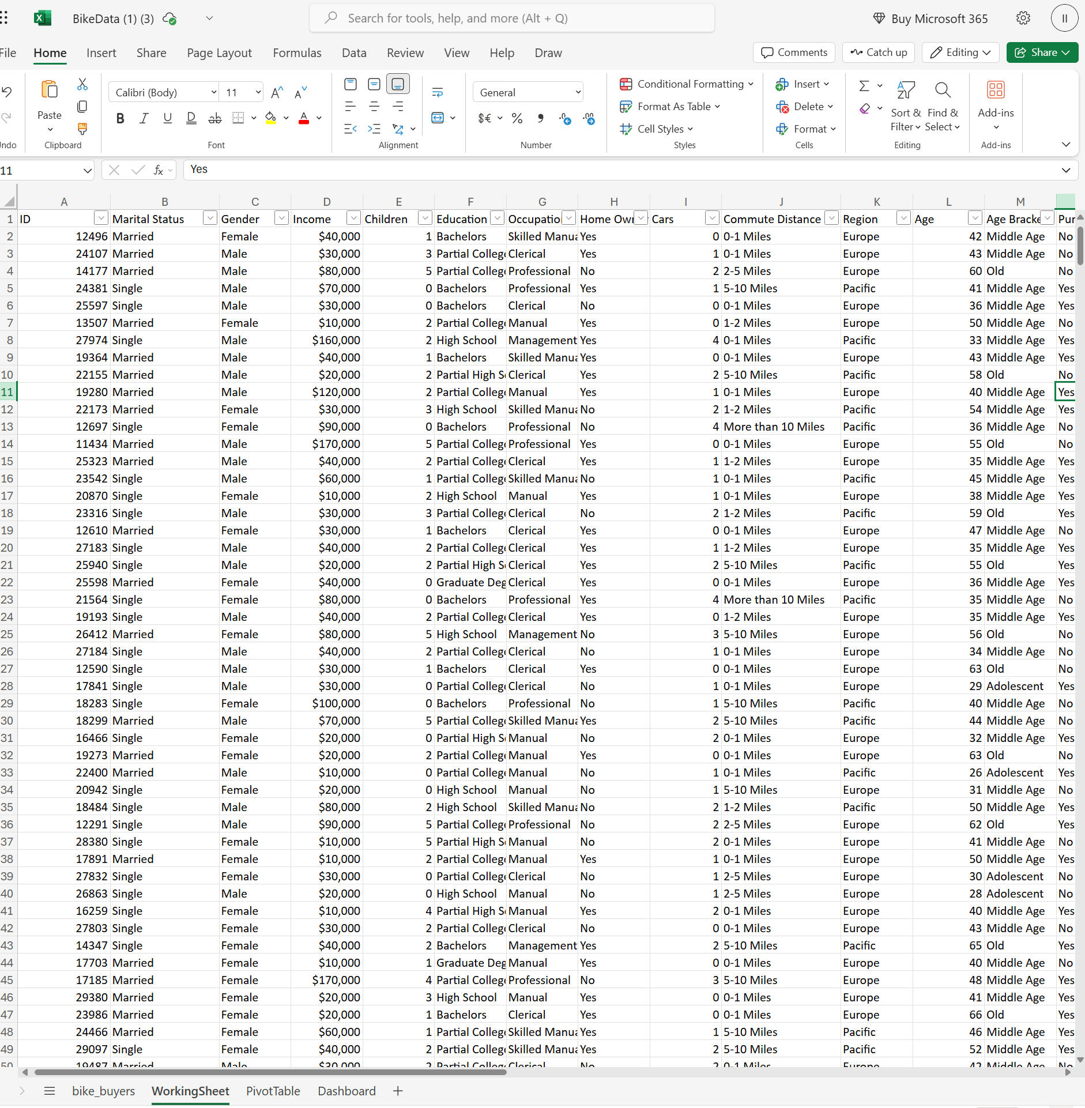Screen dimensions: 1085x1108
Task: Expand the Marital Status column filter
Action: (x=210, y=218)
